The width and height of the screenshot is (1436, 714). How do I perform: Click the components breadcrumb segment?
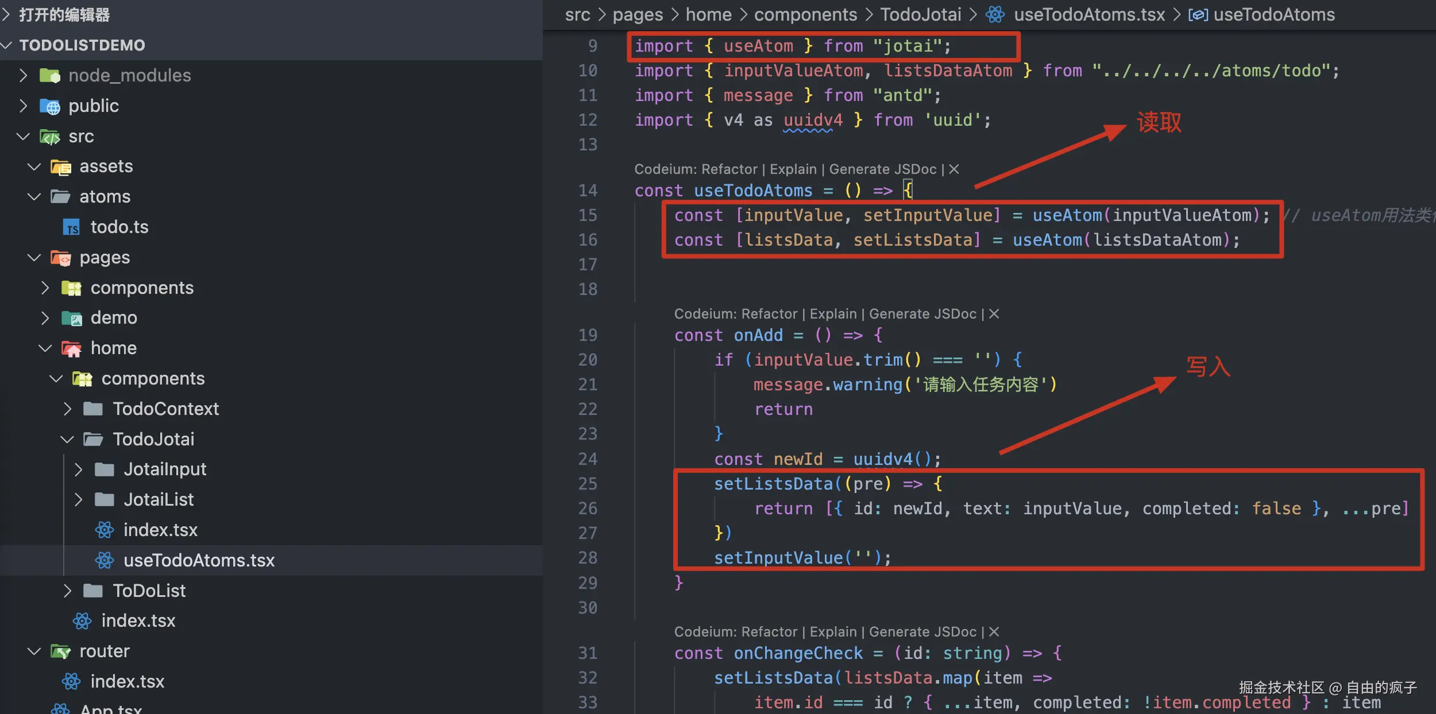click(805, 15)
